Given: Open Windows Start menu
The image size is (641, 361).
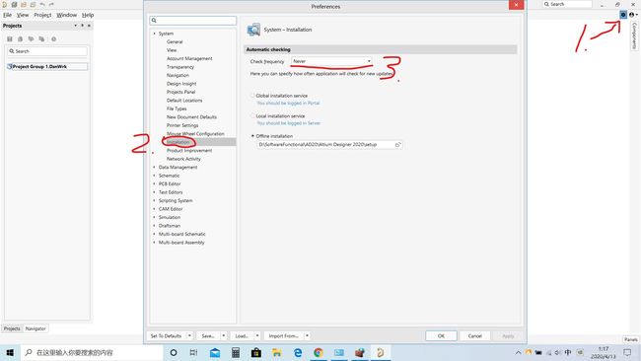Looking at the screenshot, I should coord(10,352).
